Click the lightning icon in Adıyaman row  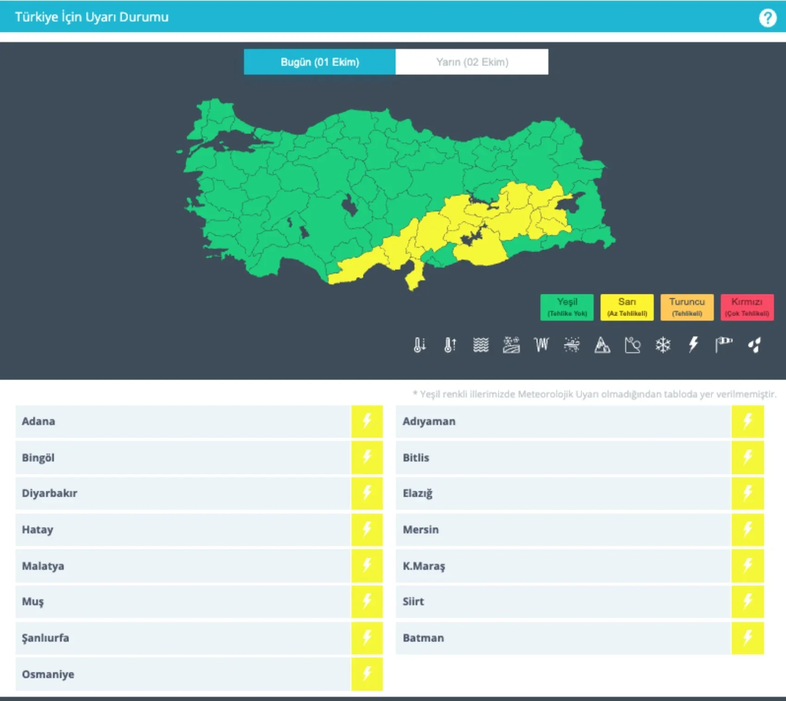pyautogui.click(x=748, y=421)
